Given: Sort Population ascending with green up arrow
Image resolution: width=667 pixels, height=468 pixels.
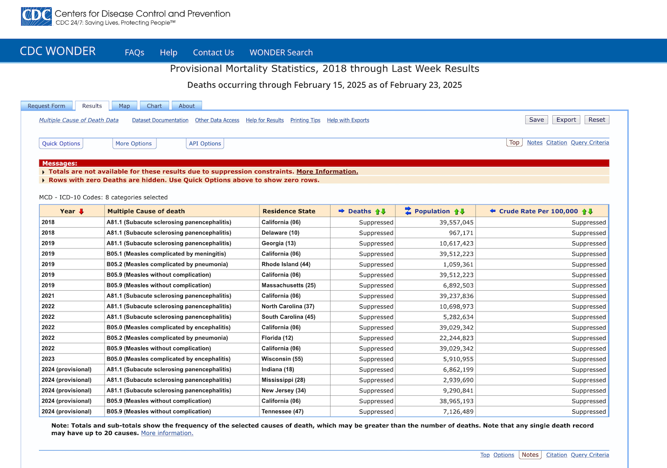Looking at the screenshot, I should [x=456, y=212].
